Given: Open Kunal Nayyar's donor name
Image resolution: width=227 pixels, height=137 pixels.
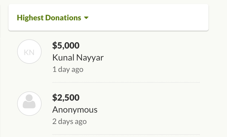Looking at the screenshot, I should [78, 58].
